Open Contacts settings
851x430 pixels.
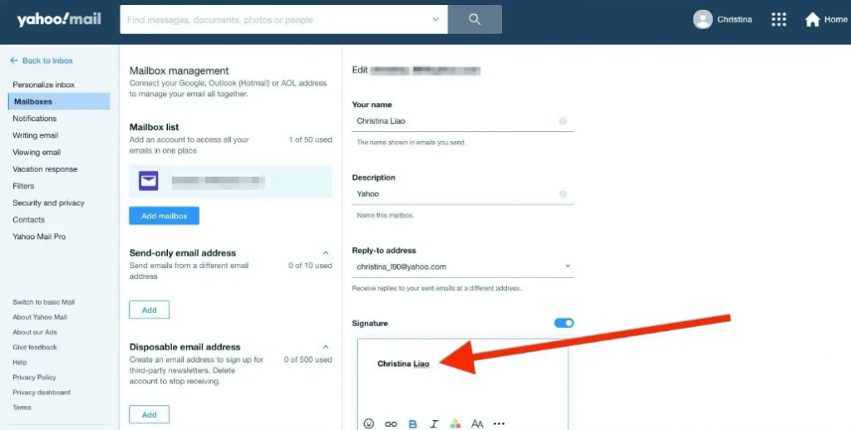pos(28,220)
